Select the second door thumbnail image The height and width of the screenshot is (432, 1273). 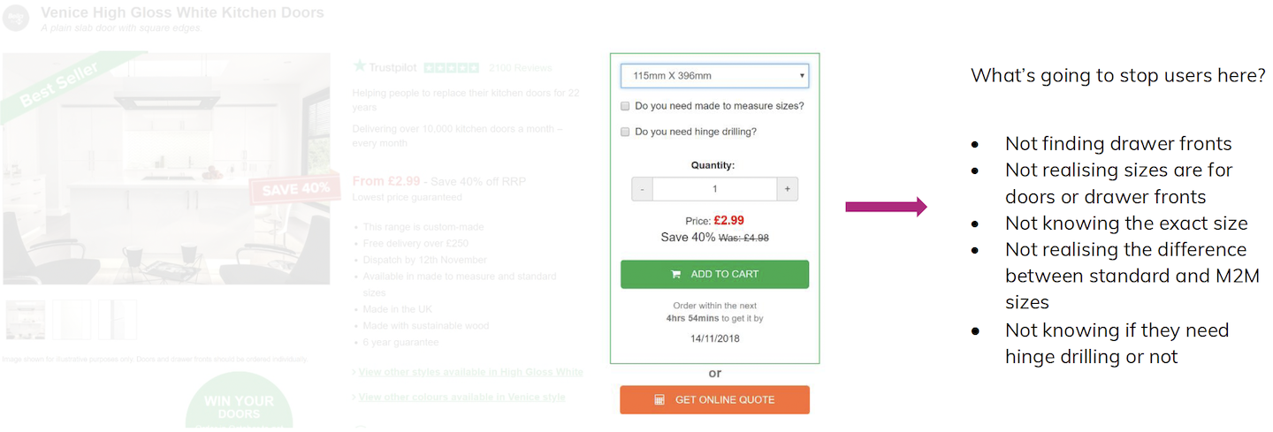pyautogui.click(x=72, y=320)
